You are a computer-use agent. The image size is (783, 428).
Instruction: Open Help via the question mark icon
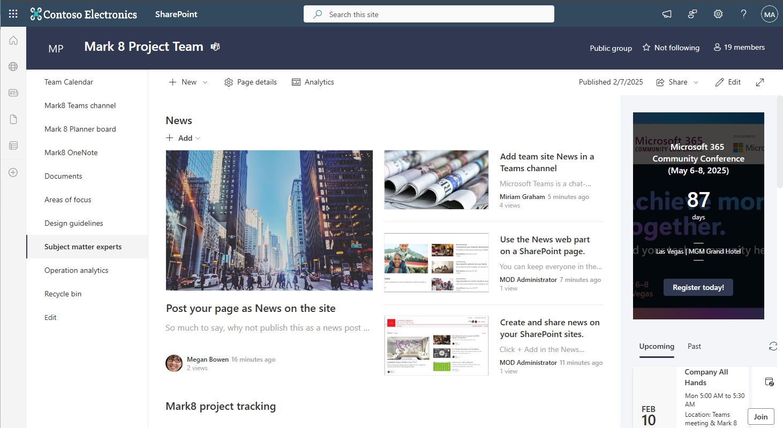pyautogui.click(x=743, y=14)
